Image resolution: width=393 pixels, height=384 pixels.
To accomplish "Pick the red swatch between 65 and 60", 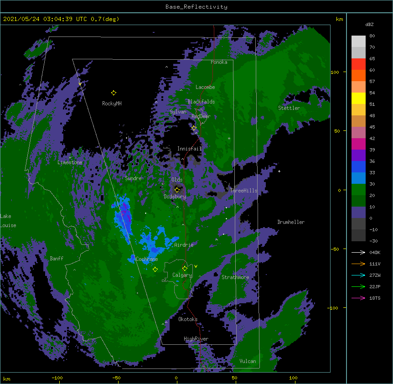I will coord(358,64).
